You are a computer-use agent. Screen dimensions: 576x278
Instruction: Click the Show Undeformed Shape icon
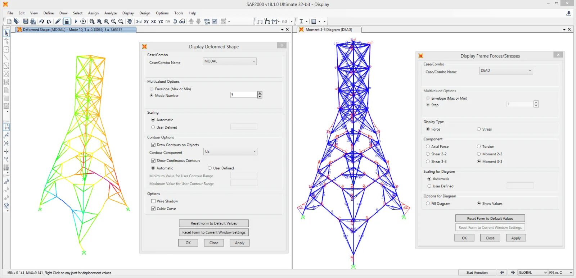(260, 22)
